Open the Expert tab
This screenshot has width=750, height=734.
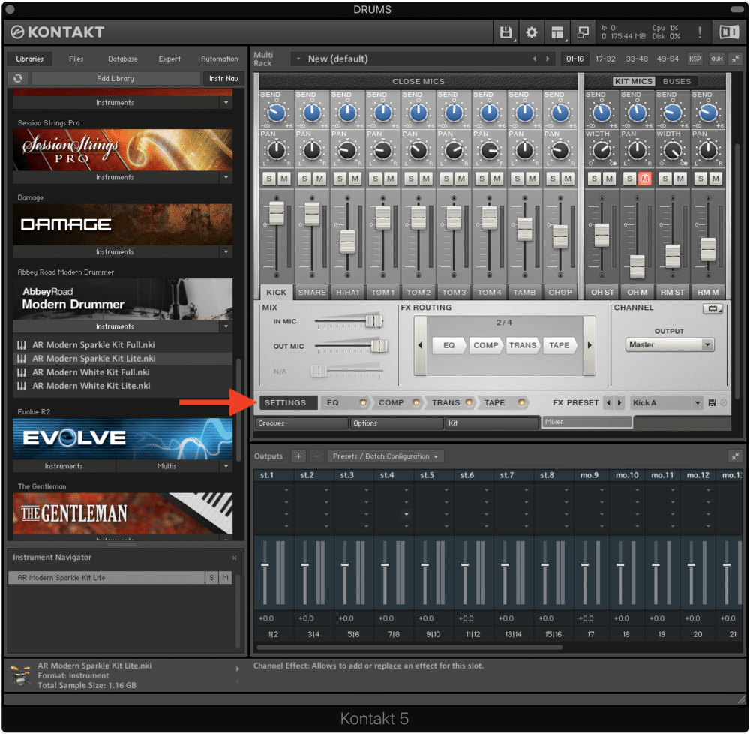click(x=169, y=59)
